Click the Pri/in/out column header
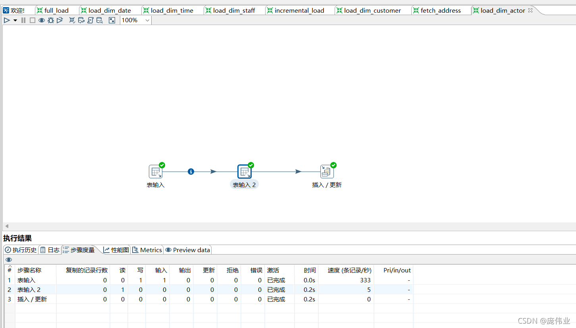576x328 pixels. [x=393, y=270]
